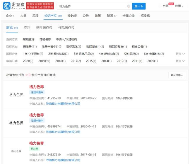
Task: Switch to the 全球企业 tab
Action: [x=129, y=16]
